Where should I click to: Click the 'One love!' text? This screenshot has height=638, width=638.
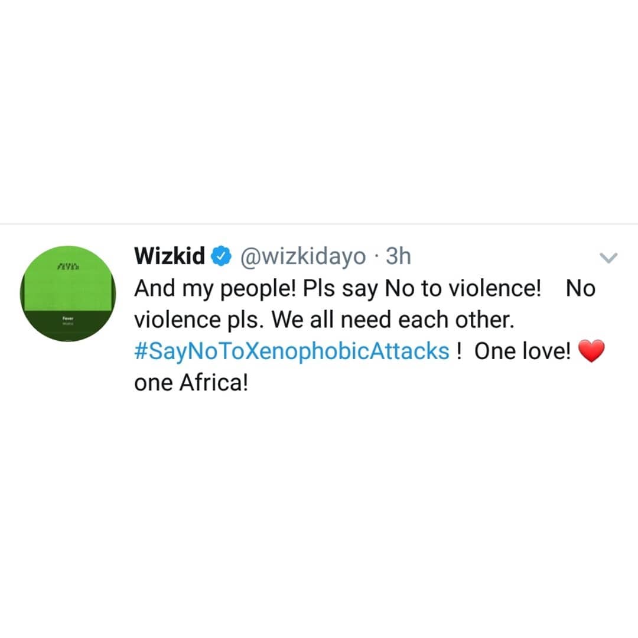pyautogui.click(x=522, y=351)
